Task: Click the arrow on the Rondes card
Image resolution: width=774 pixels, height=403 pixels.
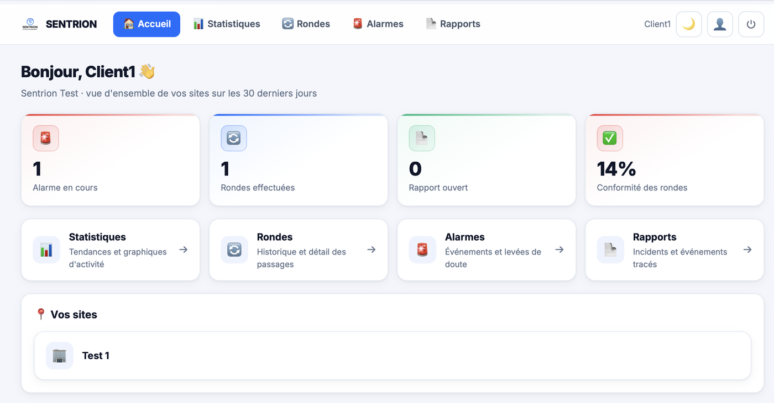Action: point(372,250)
